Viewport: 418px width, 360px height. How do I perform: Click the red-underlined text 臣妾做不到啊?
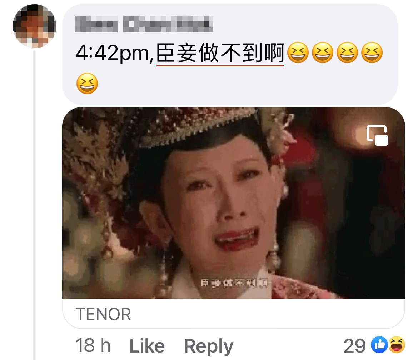pos(220,53)
